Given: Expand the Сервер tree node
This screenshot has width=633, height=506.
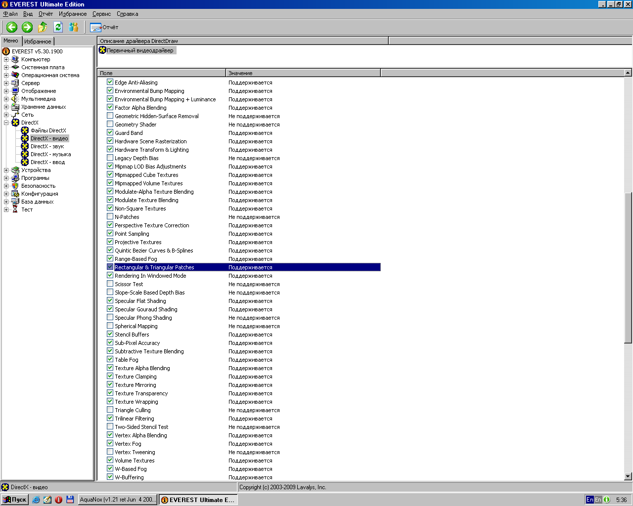Looking at the screenshot, I should [x=6, y=83].
